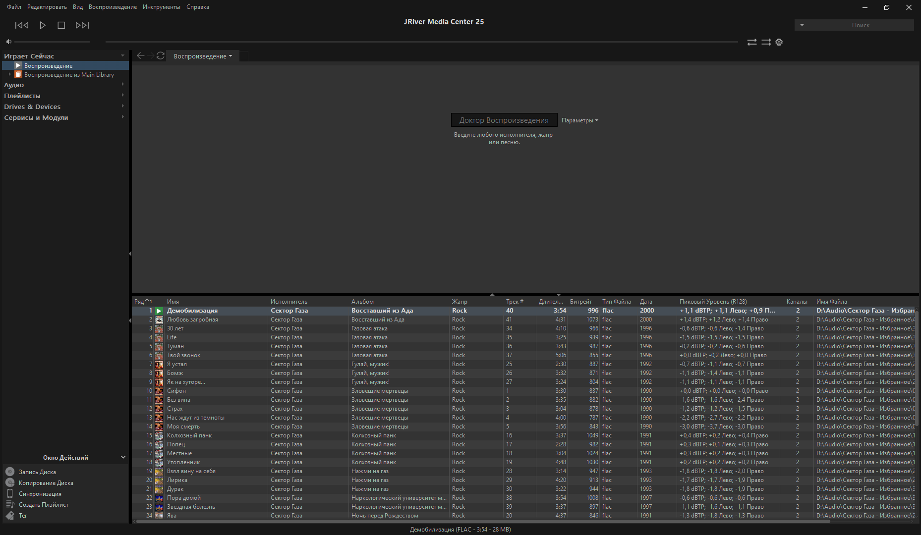
Task: Open search options dropdown arrow
Action: (802, 25)
